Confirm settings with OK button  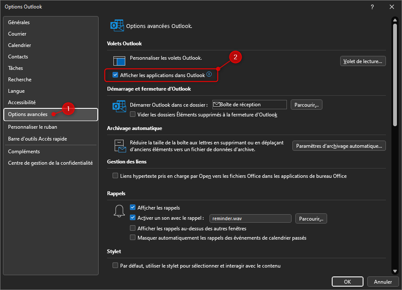coord(347,281)
